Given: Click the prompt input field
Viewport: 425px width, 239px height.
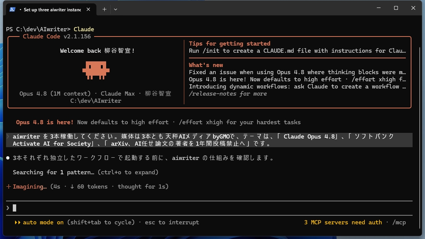Looking at the screenshot, I should (x=209, y=208).
